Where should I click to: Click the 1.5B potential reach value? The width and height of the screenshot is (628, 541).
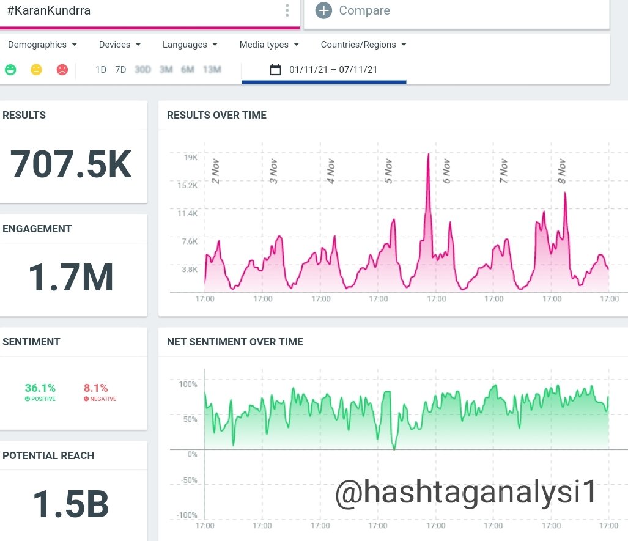tap(71, 504)
